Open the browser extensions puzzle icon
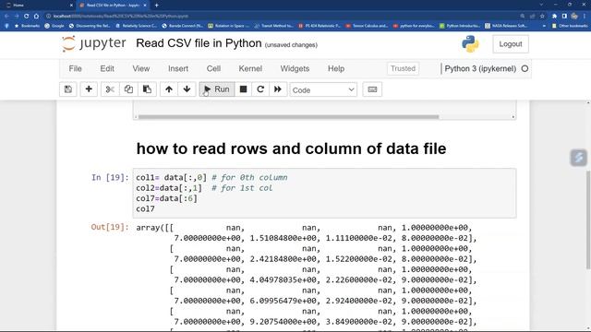Screen dimensions: 591x332 pos(554,17)
